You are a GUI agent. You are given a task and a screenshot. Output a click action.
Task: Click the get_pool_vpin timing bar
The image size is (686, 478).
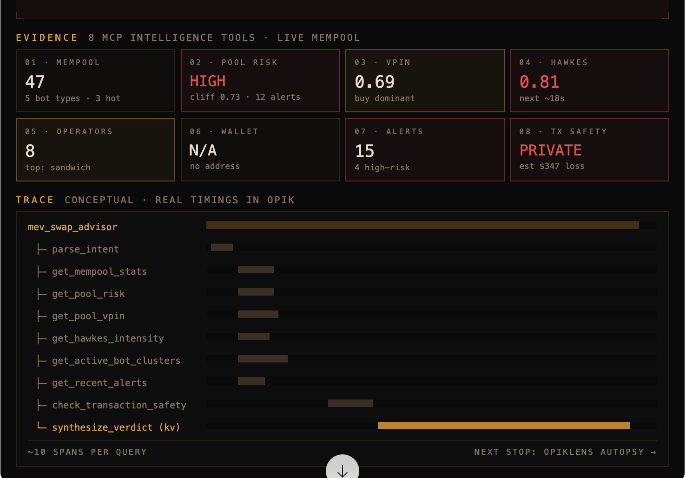(x=258, y=314)
